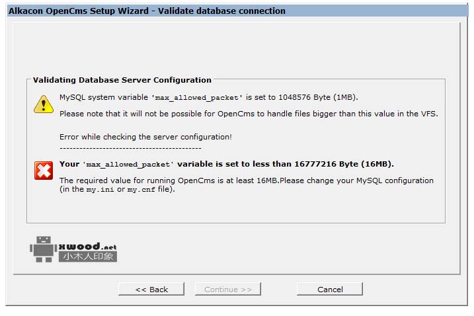Click the red error X icon
The height and width of the screenshot is (316, 474).
(44, 171)
